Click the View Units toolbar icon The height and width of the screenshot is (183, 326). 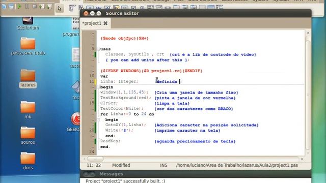point(4,7)
